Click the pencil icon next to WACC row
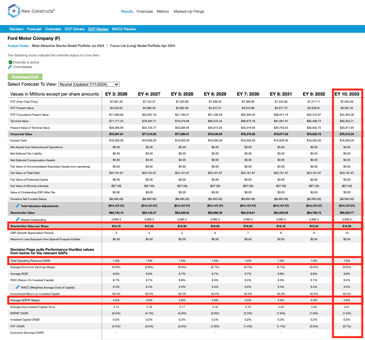 [17, 287]
